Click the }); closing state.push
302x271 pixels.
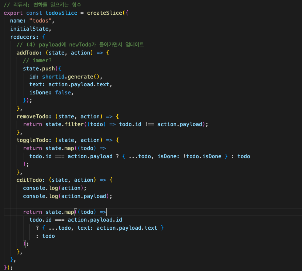click(28, 100)
